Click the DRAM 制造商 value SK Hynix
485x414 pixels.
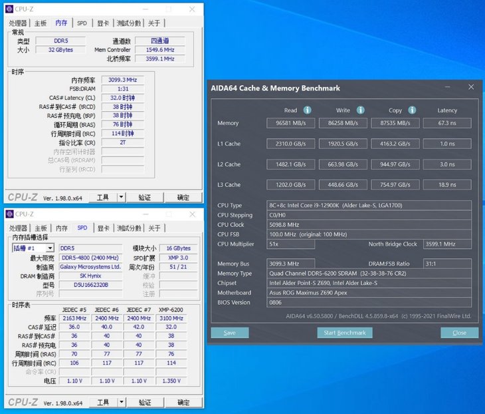click(90, 276)
